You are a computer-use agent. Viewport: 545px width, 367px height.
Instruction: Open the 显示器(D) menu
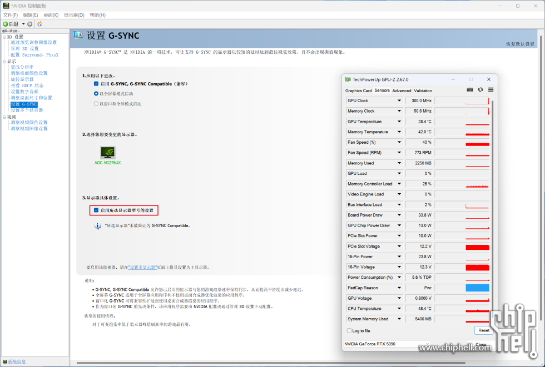[74, 15]
